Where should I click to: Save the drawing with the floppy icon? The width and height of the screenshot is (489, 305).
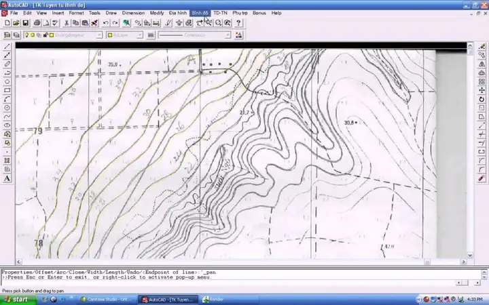[25, 23]
